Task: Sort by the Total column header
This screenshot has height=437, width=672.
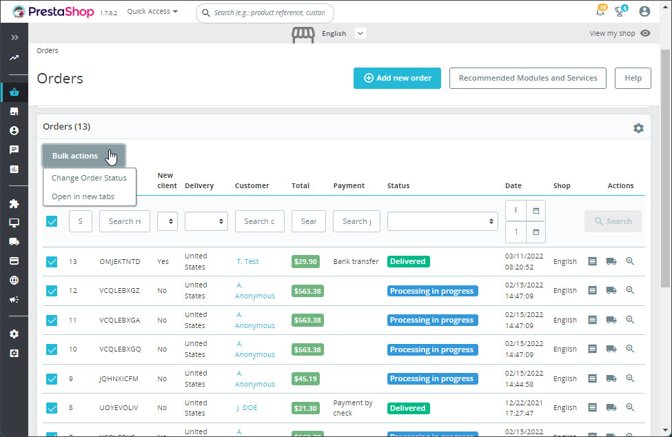Action: click(x=301, y=185)
